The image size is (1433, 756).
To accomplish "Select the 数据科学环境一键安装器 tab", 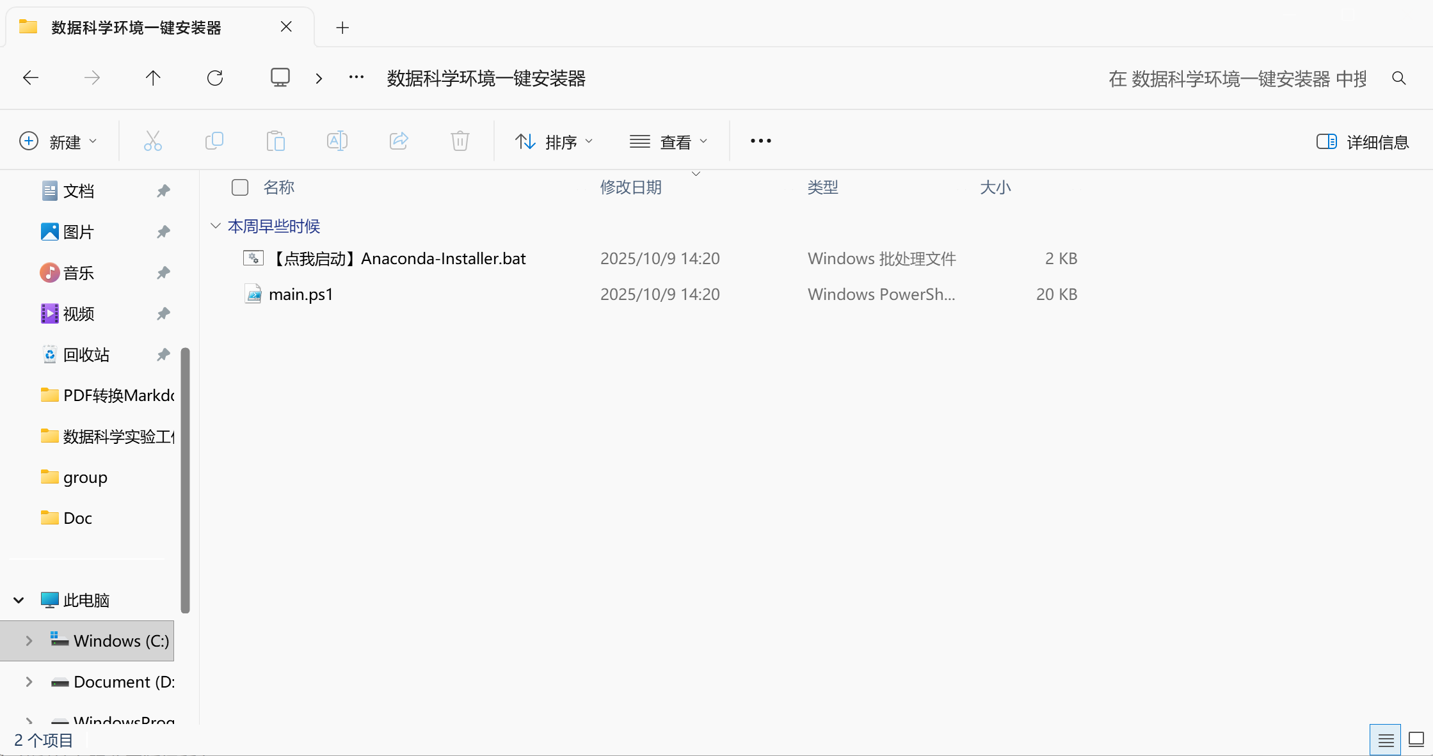I will tap(160, 27).
